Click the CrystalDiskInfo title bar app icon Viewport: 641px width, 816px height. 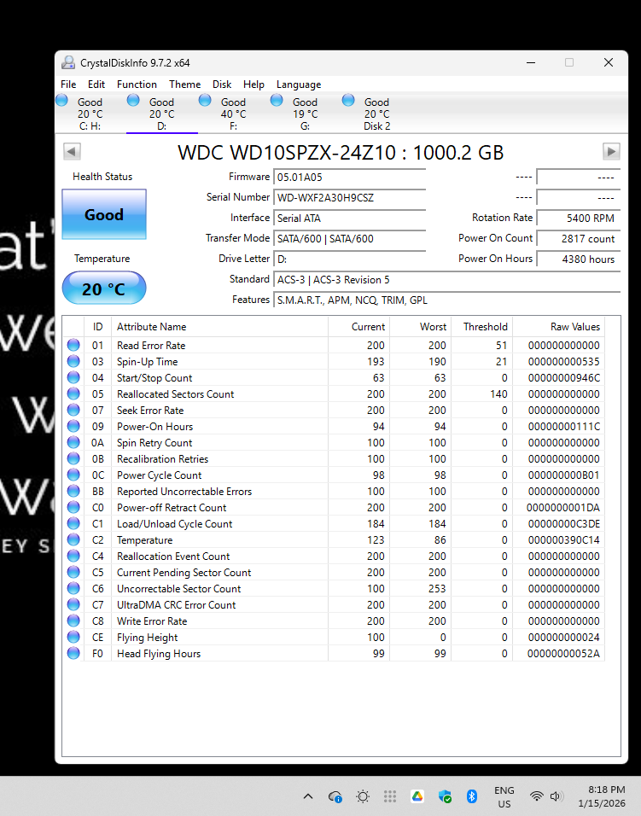click(x=67, y=63)
